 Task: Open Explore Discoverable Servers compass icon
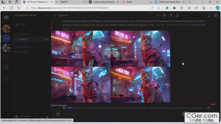(6, 67)
